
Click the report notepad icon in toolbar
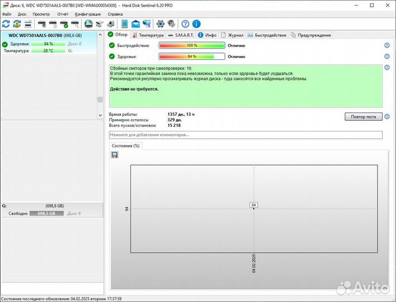124,23
